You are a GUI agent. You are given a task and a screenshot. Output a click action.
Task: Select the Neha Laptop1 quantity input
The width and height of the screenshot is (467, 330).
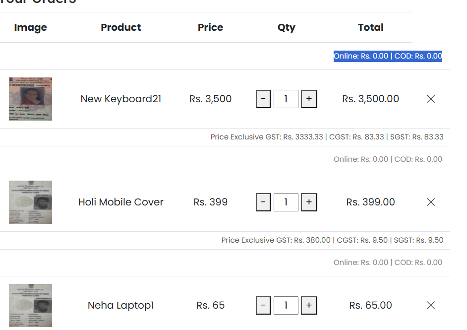point(286,305)
